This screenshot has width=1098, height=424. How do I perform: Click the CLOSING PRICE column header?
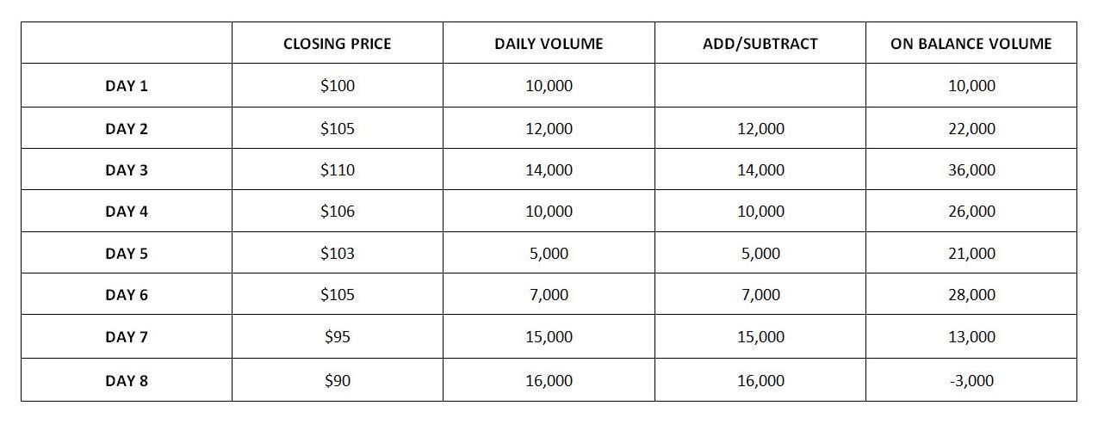tap(337, 43)
